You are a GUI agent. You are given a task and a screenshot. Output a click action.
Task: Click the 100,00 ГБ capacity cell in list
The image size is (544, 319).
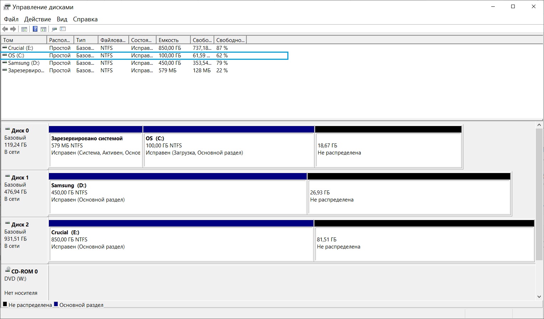point(170,56)
